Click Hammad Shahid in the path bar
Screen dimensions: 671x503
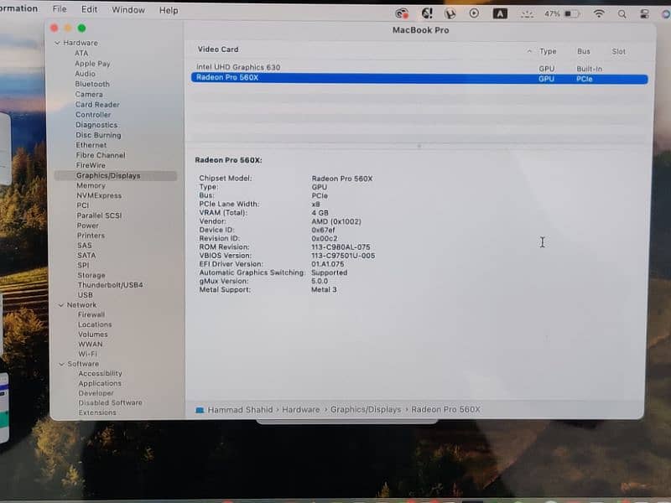pyautogui.click(x=241, y=410)
